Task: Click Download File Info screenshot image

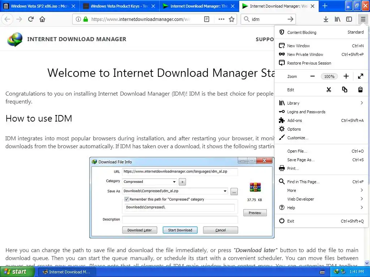Action: tap(182, 198)
